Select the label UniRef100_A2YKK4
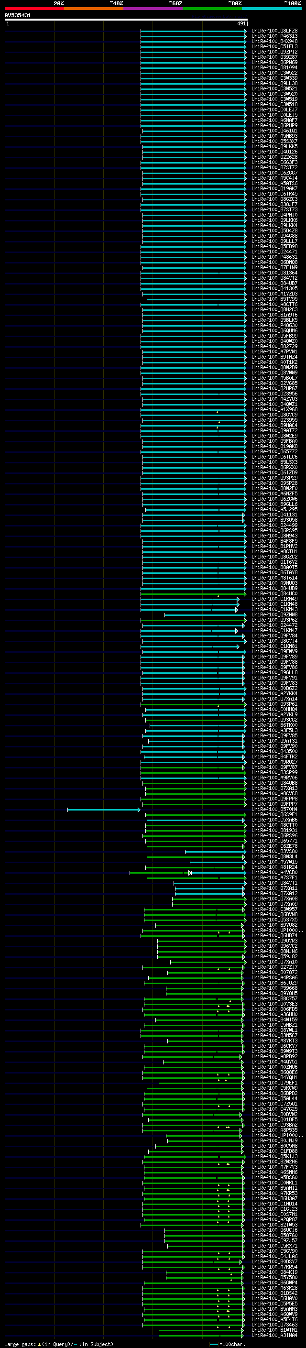The width and height of the screenshot is (306, 1348). (x=274, y=694)
